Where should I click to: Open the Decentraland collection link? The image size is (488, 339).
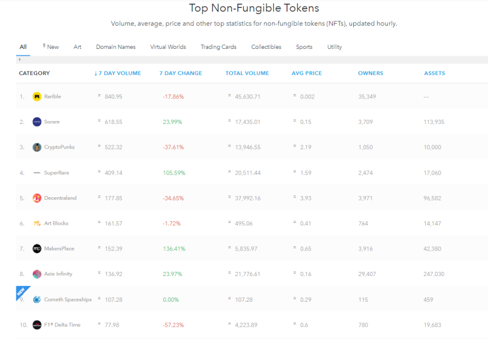click(x=60, y=198)
